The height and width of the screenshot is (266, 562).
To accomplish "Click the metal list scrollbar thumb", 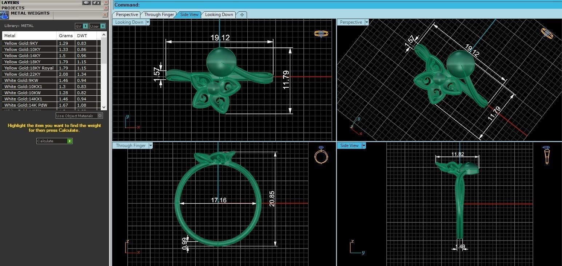I will tap(104, 50).
